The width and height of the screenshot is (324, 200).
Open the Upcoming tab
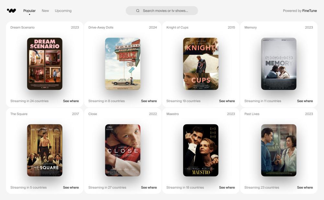(x=63, y=11)
